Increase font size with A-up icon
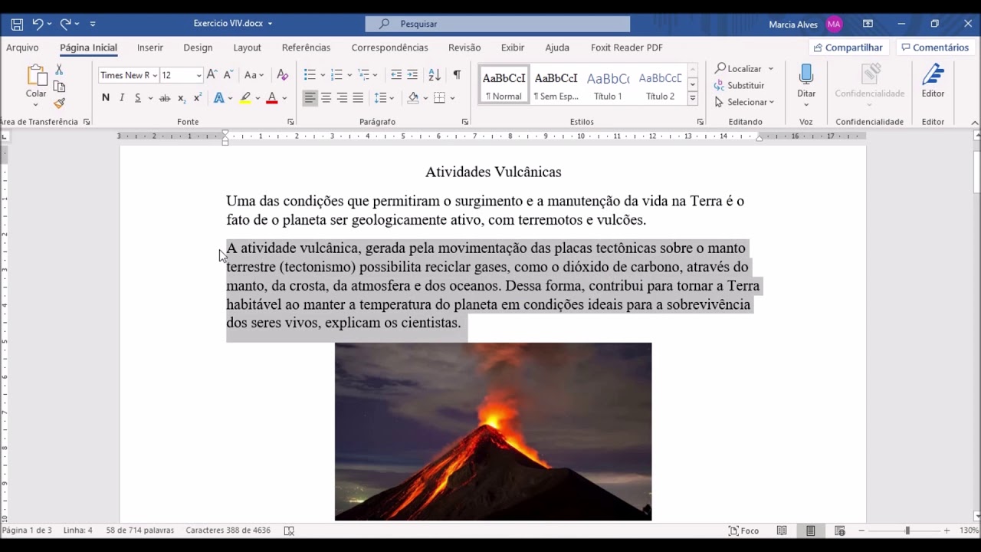 212,75
